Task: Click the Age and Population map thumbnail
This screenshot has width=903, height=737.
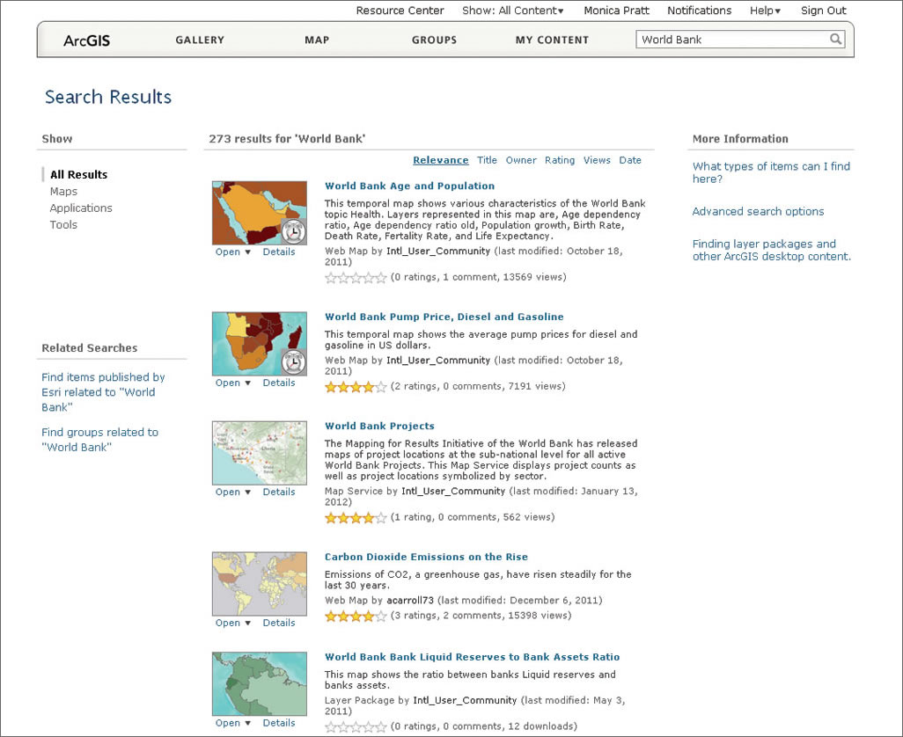Action: coord(259,213)
